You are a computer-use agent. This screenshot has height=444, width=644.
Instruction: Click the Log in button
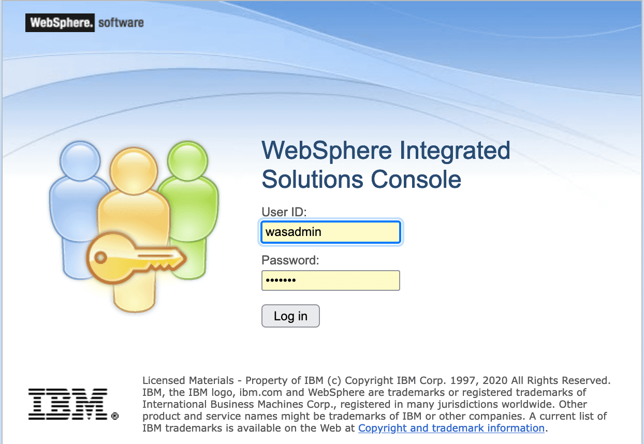[290, 316]
